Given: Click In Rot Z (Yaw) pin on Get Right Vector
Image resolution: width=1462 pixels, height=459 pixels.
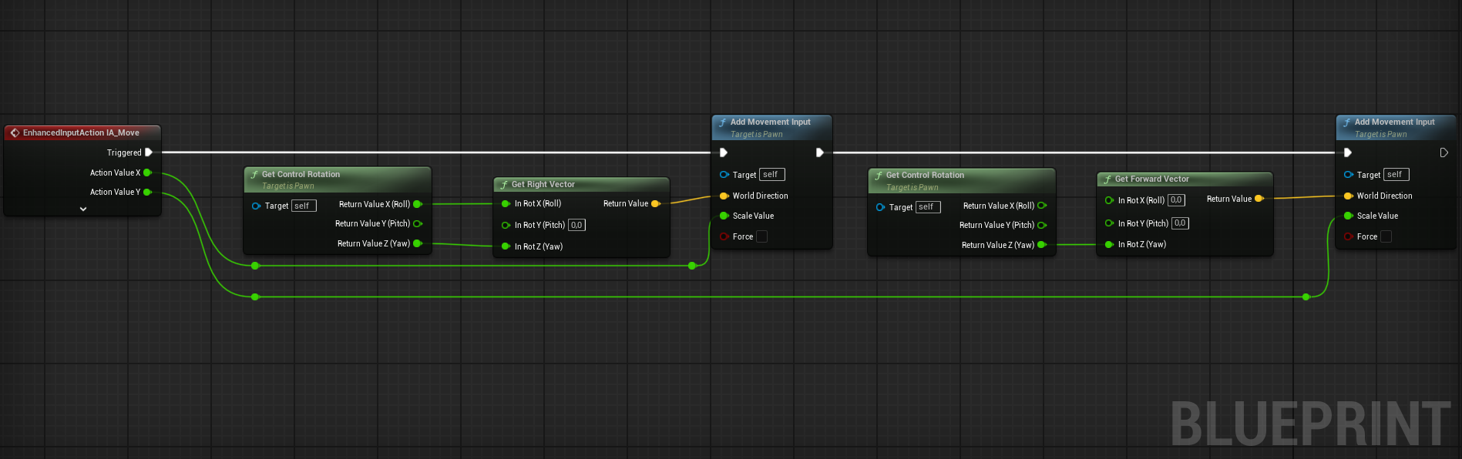Looking at the screenshot, I should 506,246.
